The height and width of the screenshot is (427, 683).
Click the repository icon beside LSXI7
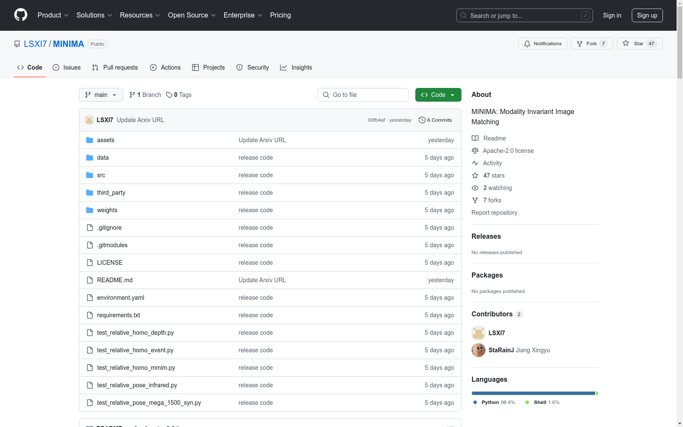[x=17, y=44]
